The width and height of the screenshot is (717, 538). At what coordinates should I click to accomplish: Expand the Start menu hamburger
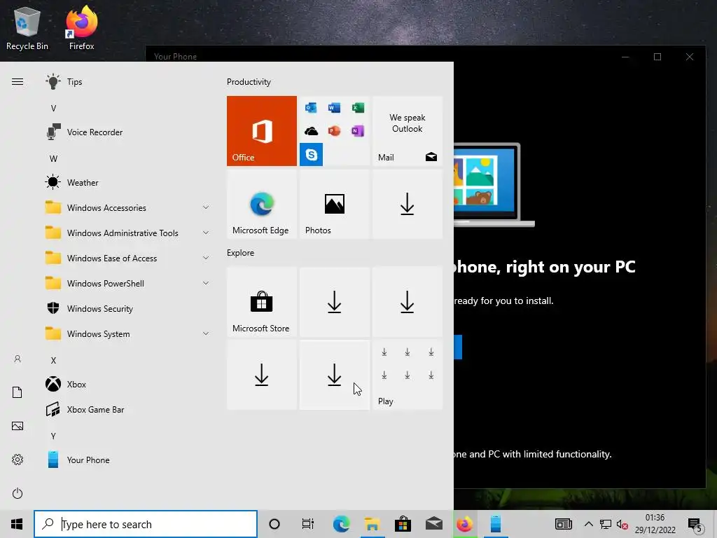(x=18, y=82)
